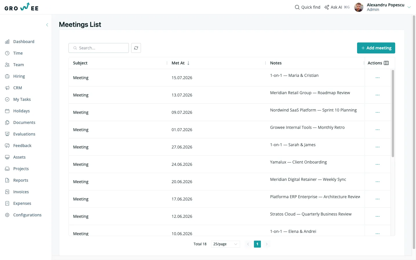The height and width of the screenshot is (260, 416).
Task: Go to the next page arrow
Action: [267, 244]
